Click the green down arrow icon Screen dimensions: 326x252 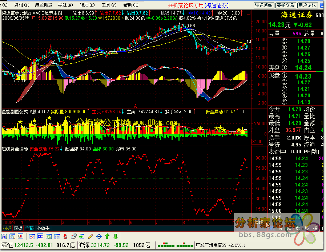coord(116,236)
